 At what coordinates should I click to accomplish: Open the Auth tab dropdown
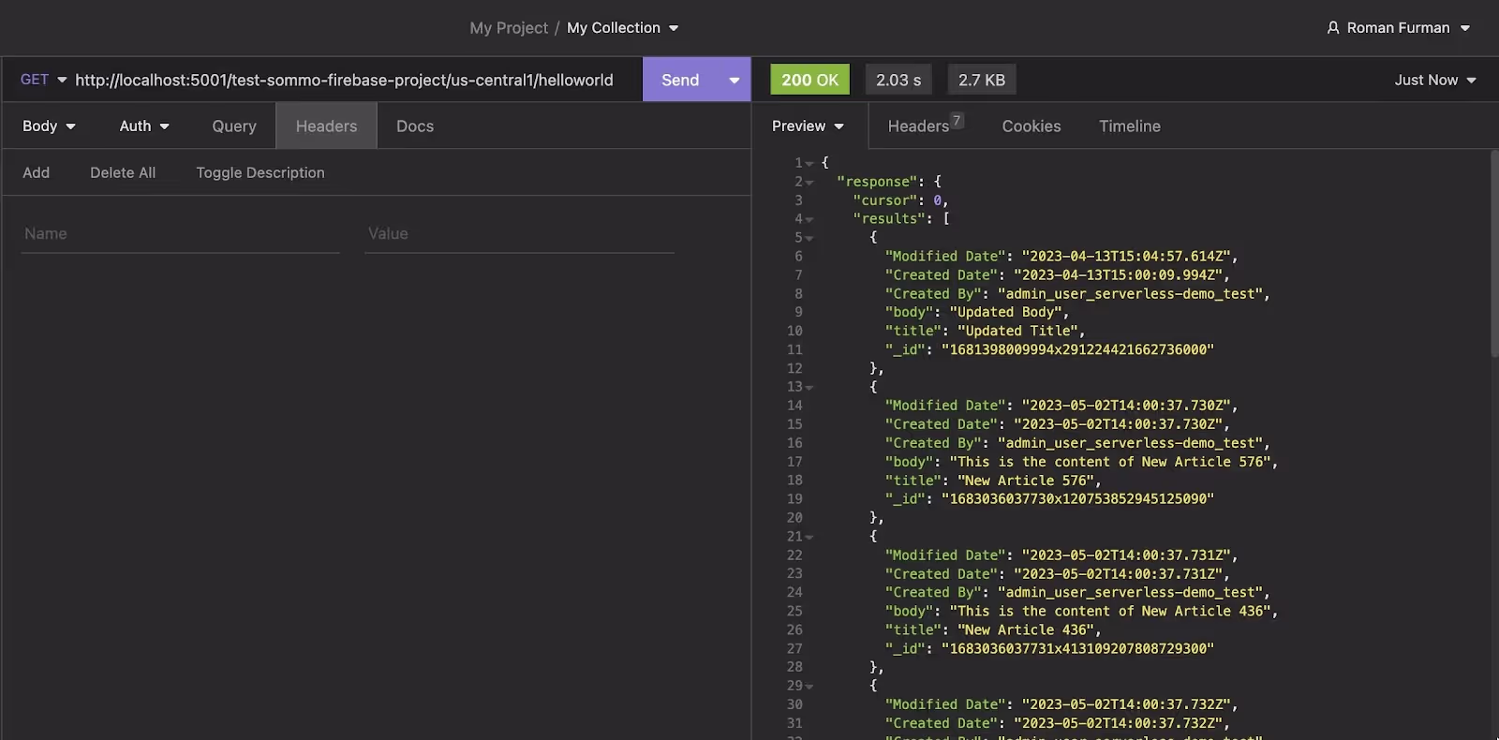(144, 126)
